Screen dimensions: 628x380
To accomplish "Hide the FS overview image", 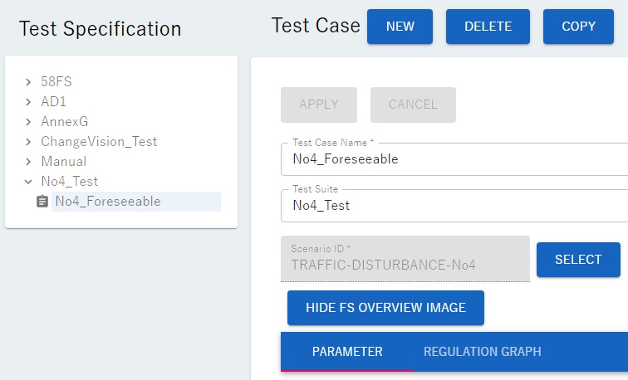I will point(385,308).
